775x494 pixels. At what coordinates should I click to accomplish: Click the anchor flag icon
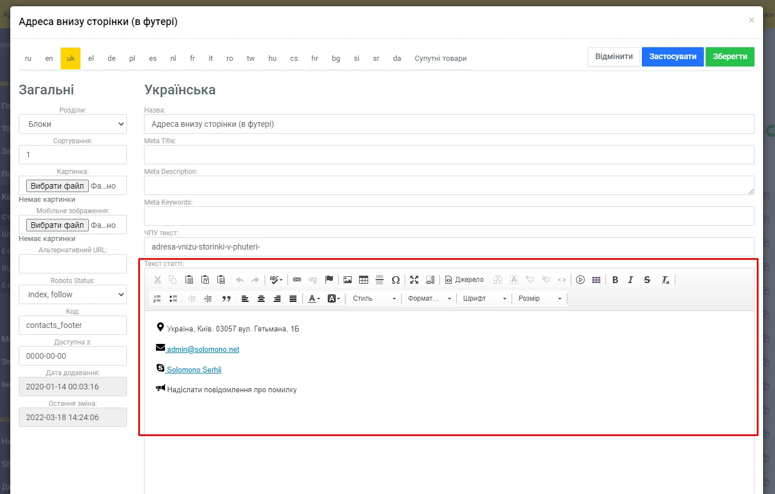click(329, 280)
